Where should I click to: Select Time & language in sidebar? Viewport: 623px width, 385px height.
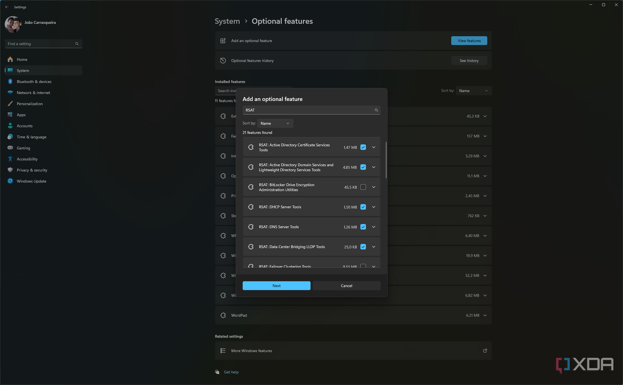click(x=43, y=137)
